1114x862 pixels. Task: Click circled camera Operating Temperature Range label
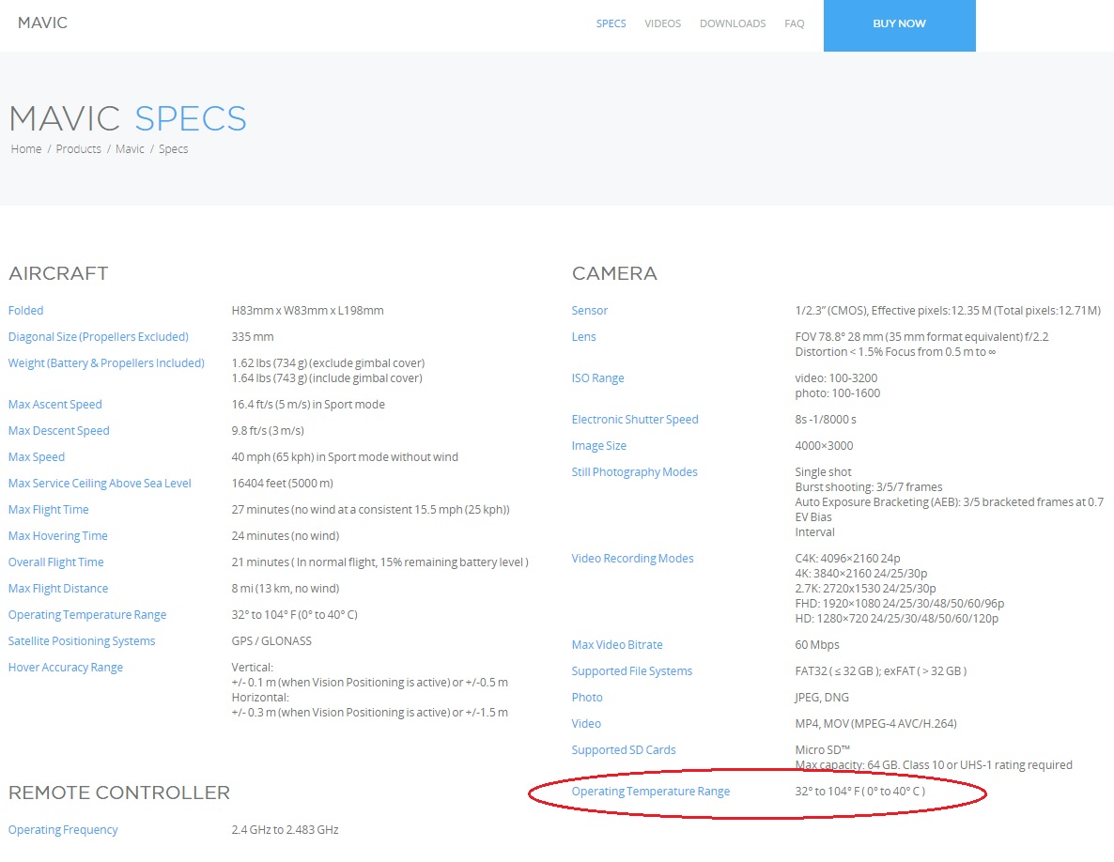(651, 791)
